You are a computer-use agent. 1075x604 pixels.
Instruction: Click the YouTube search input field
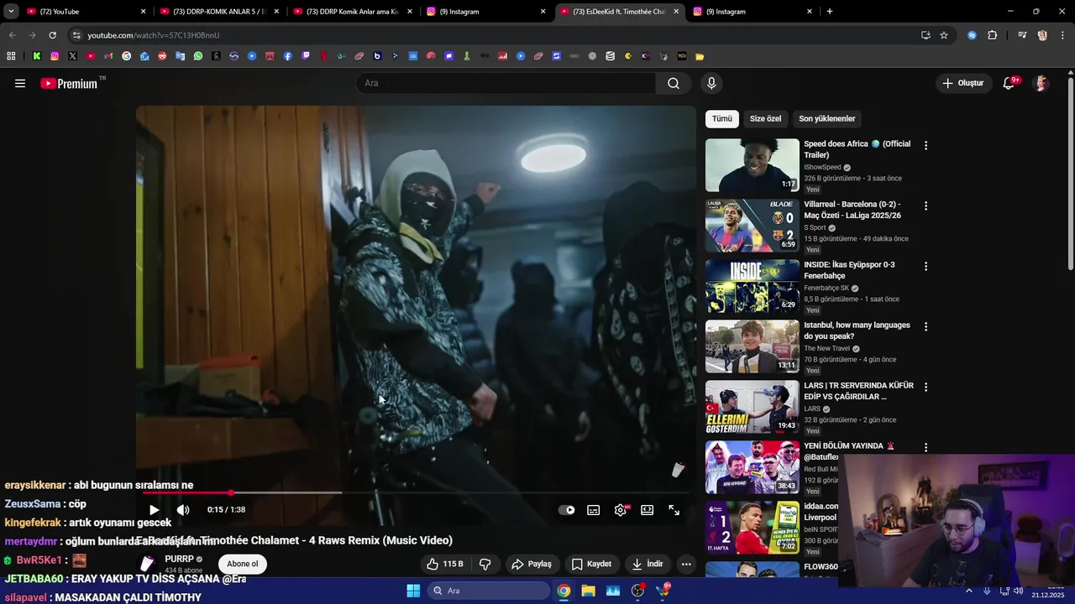coord(506,83)
